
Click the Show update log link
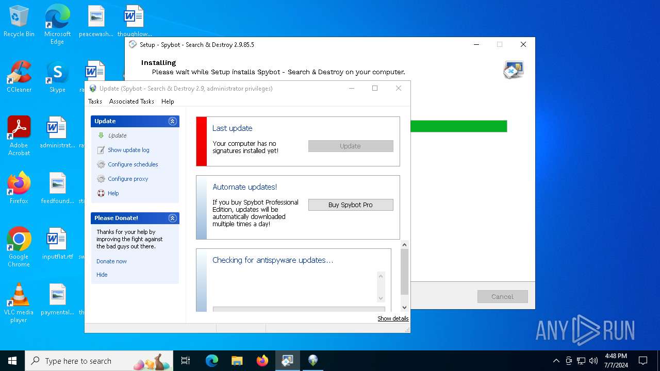pos(128,150)
